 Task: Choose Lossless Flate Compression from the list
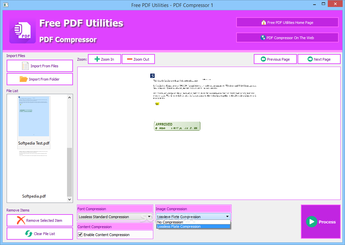(x=179, y=226)
